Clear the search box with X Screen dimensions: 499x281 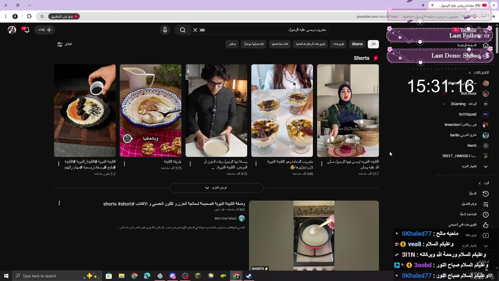(195, 30)
